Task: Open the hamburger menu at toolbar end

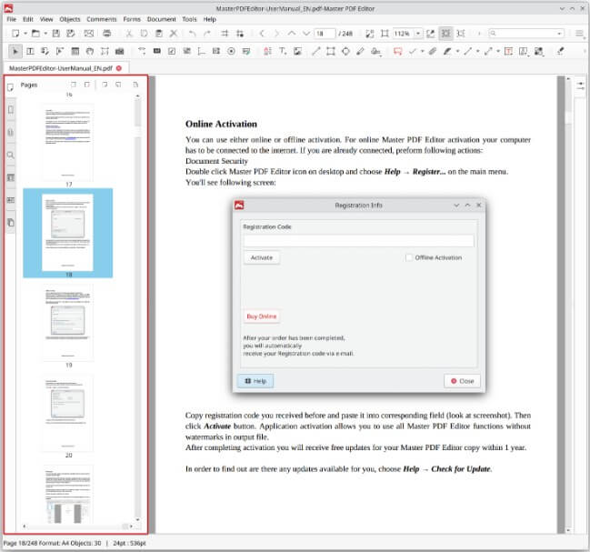Action: (x=580, y=34)
